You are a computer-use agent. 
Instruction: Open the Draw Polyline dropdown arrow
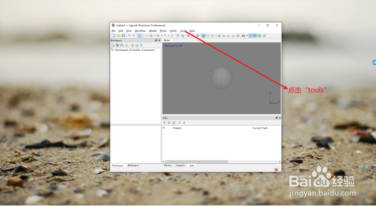pos(168,36)
